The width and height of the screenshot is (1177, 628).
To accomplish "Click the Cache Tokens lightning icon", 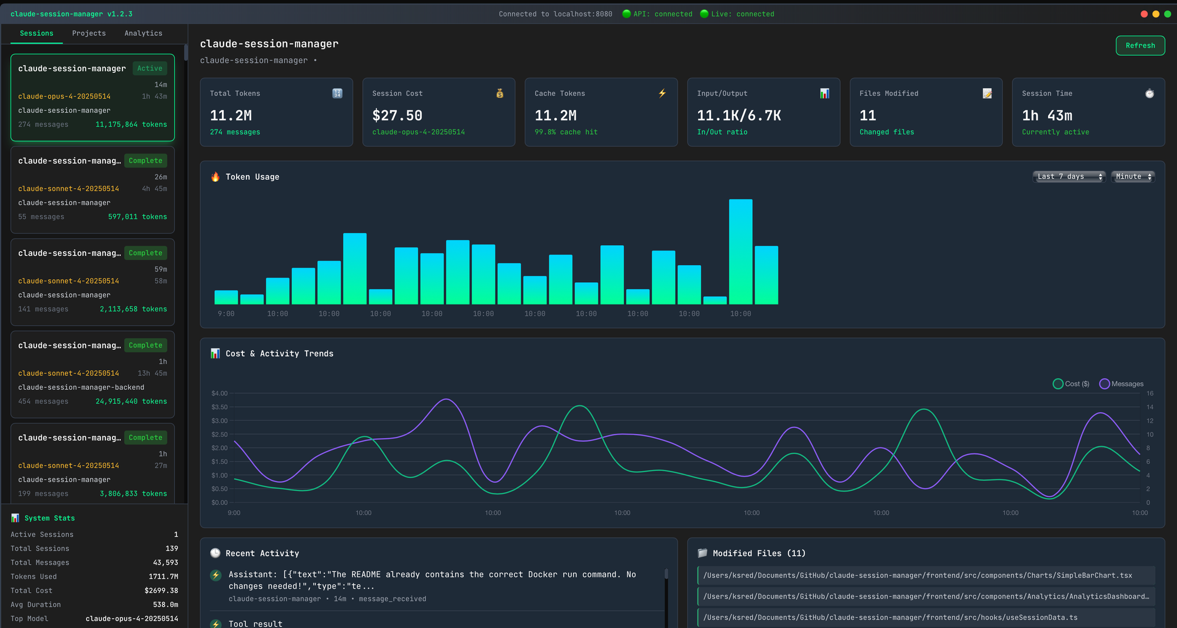I will (x=662, y=93).
